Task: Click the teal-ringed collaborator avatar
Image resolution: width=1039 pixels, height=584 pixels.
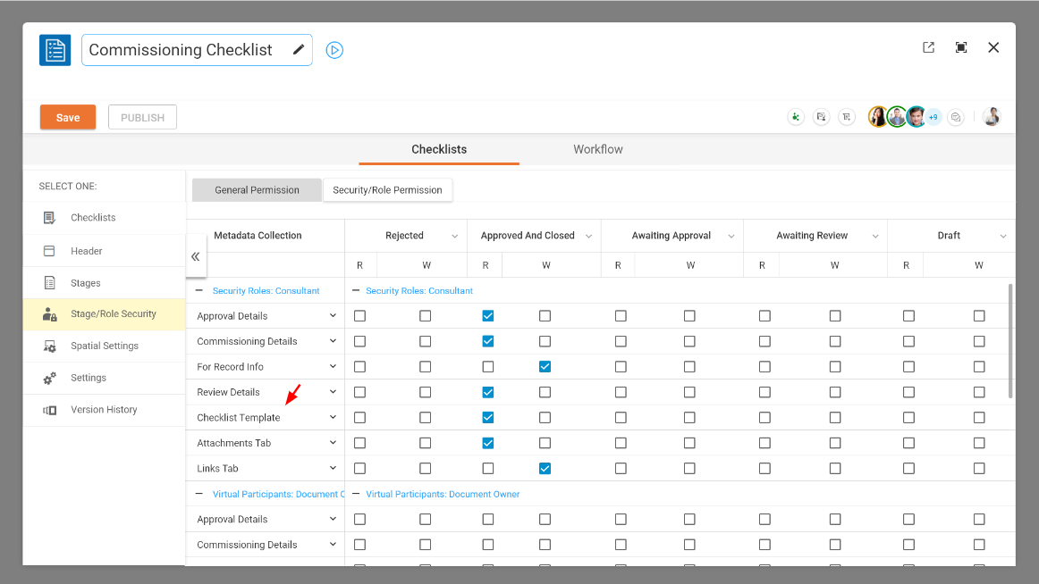Action: click(916, 117)
